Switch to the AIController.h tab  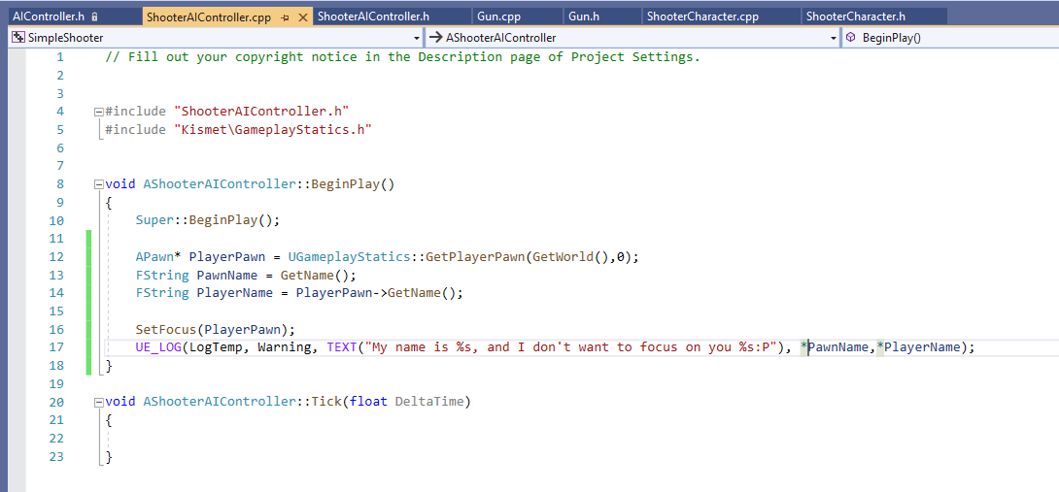[x=51, y=16]
